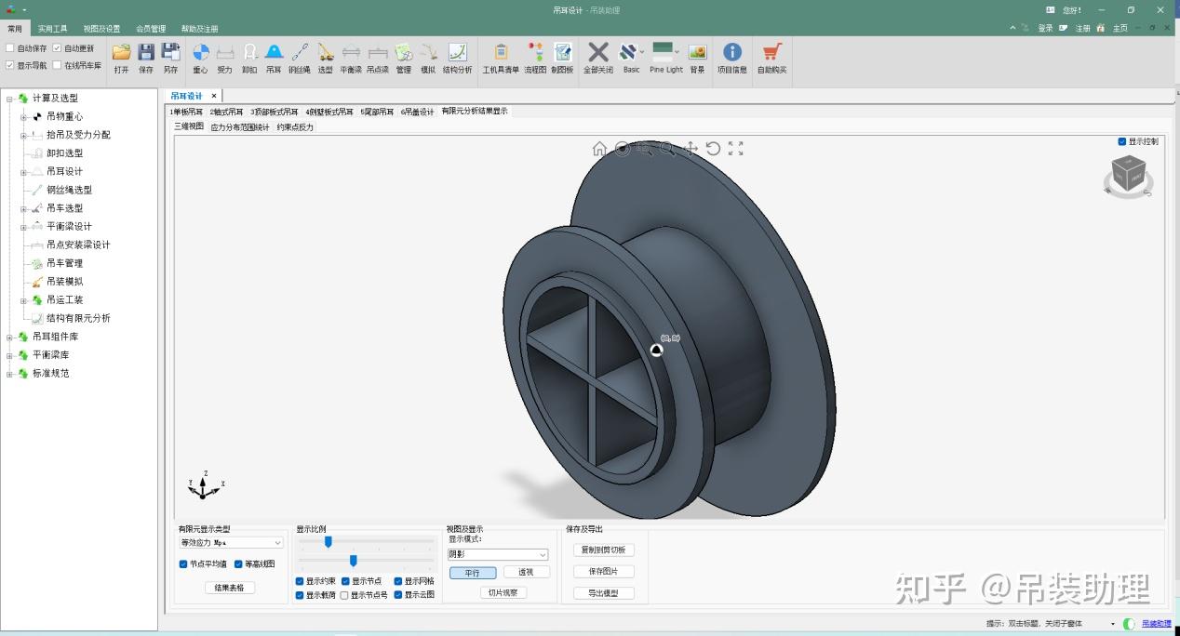
Task: Open the 帮助及注册 ribbon tab
Action: 200,29
